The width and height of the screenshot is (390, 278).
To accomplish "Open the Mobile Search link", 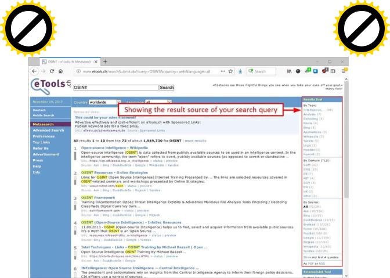I will [x=44, y=115].
